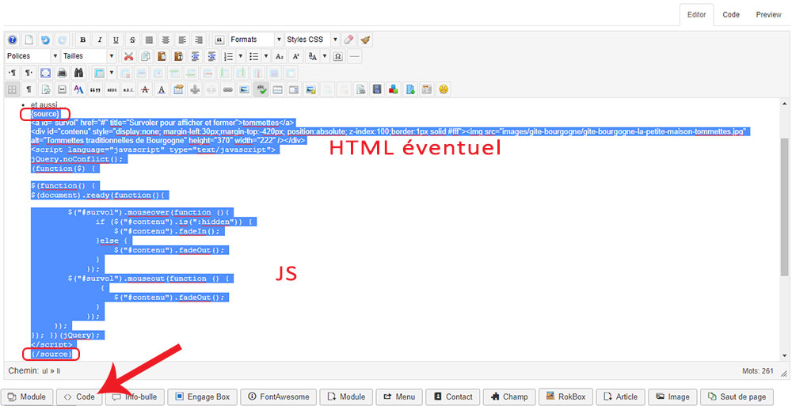792x406 pixels.
Task: Switch to the Code tab
Action: [x=731, y=15]
